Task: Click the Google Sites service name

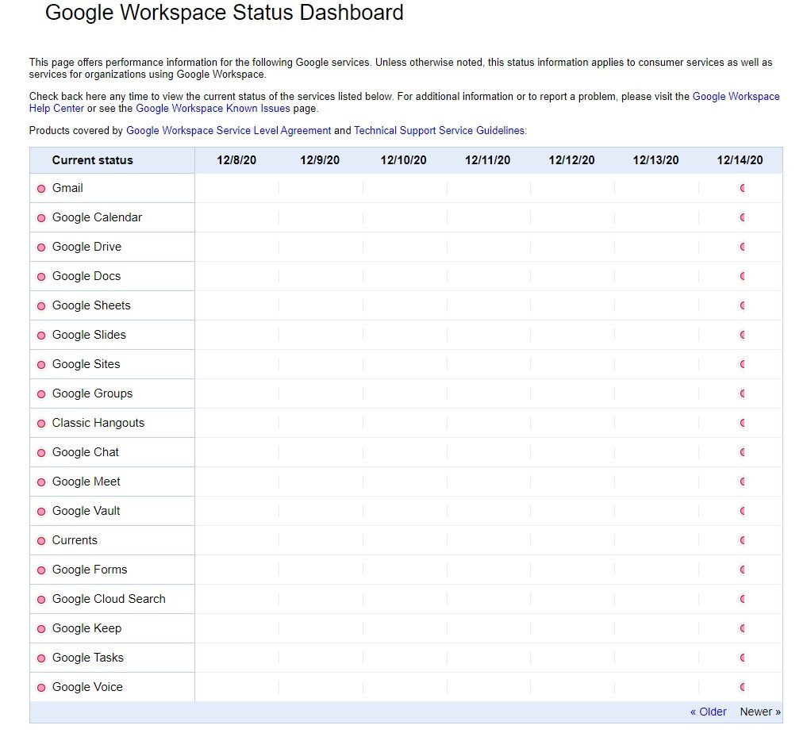Action: pos(86,363)
